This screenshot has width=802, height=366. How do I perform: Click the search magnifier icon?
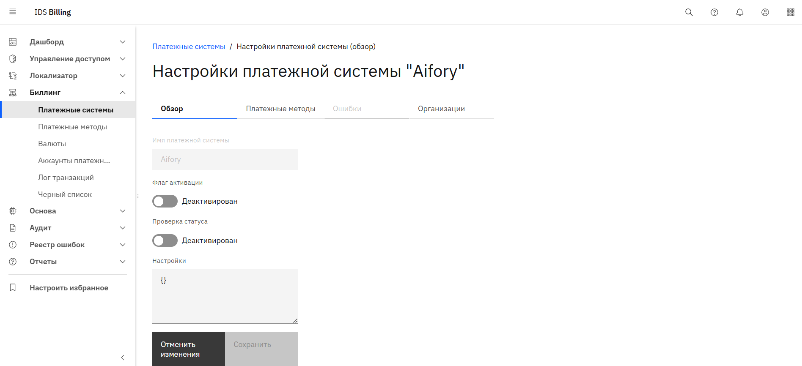click(x=689, y=12)
